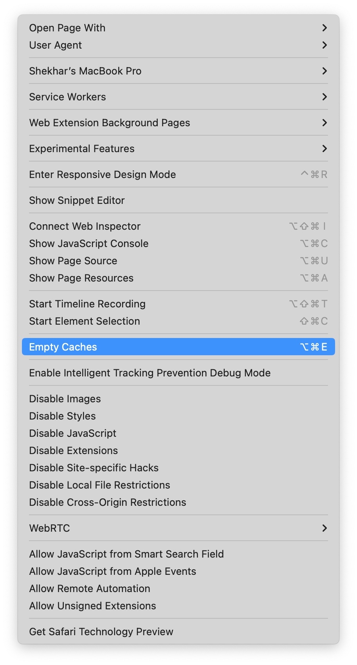Open Web Extension Background Pages submenu

[178, 123]
